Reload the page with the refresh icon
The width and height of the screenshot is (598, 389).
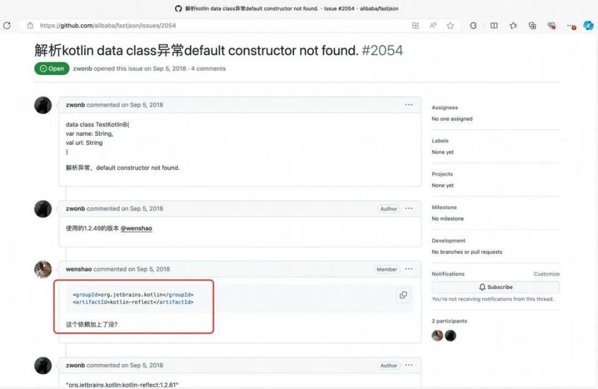[x=7, y=26]
